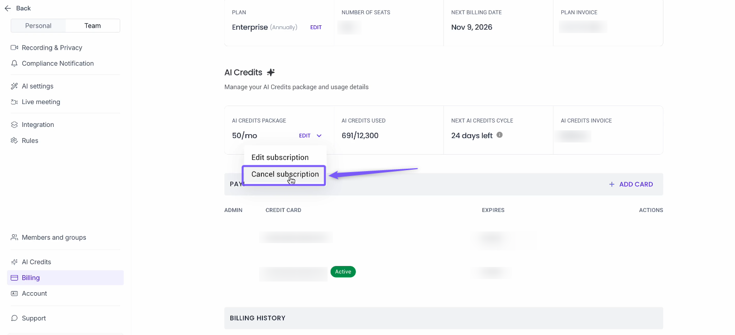This screenshot has height=335, width=735.
Task: Click the ADD CARD button
Action: (x=631, y=184)
